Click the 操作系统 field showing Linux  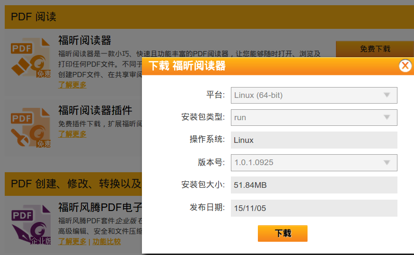[x=314, y=140]
